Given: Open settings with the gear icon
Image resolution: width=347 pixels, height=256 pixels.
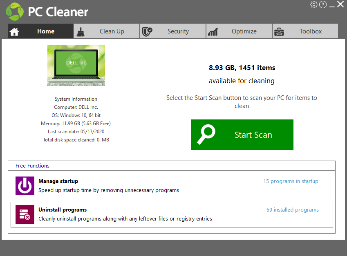Looking at the screenshot, I should click(x=314, y=4).
